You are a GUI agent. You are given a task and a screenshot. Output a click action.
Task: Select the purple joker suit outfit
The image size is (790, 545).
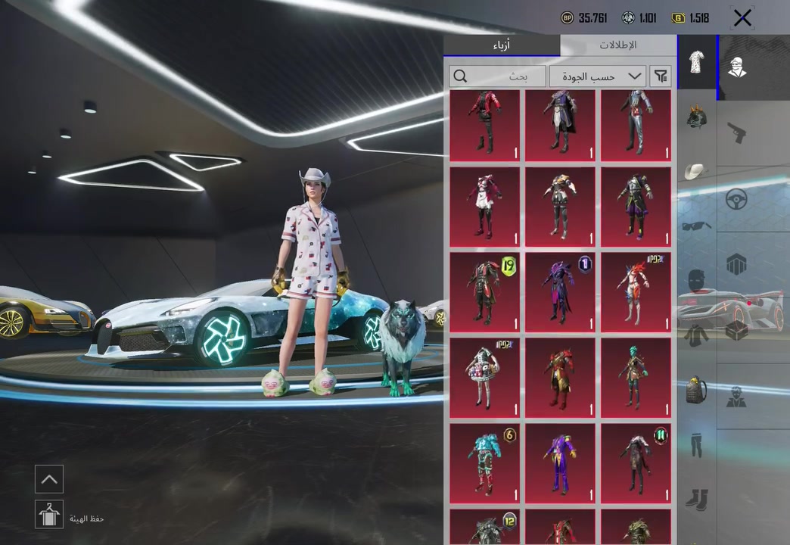click(560, 463)
